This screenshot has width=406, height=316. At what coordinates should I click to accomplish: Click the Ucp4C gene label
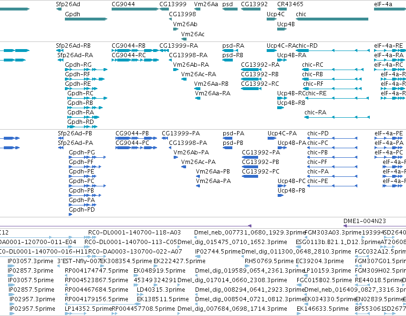[x=275, y=14]
